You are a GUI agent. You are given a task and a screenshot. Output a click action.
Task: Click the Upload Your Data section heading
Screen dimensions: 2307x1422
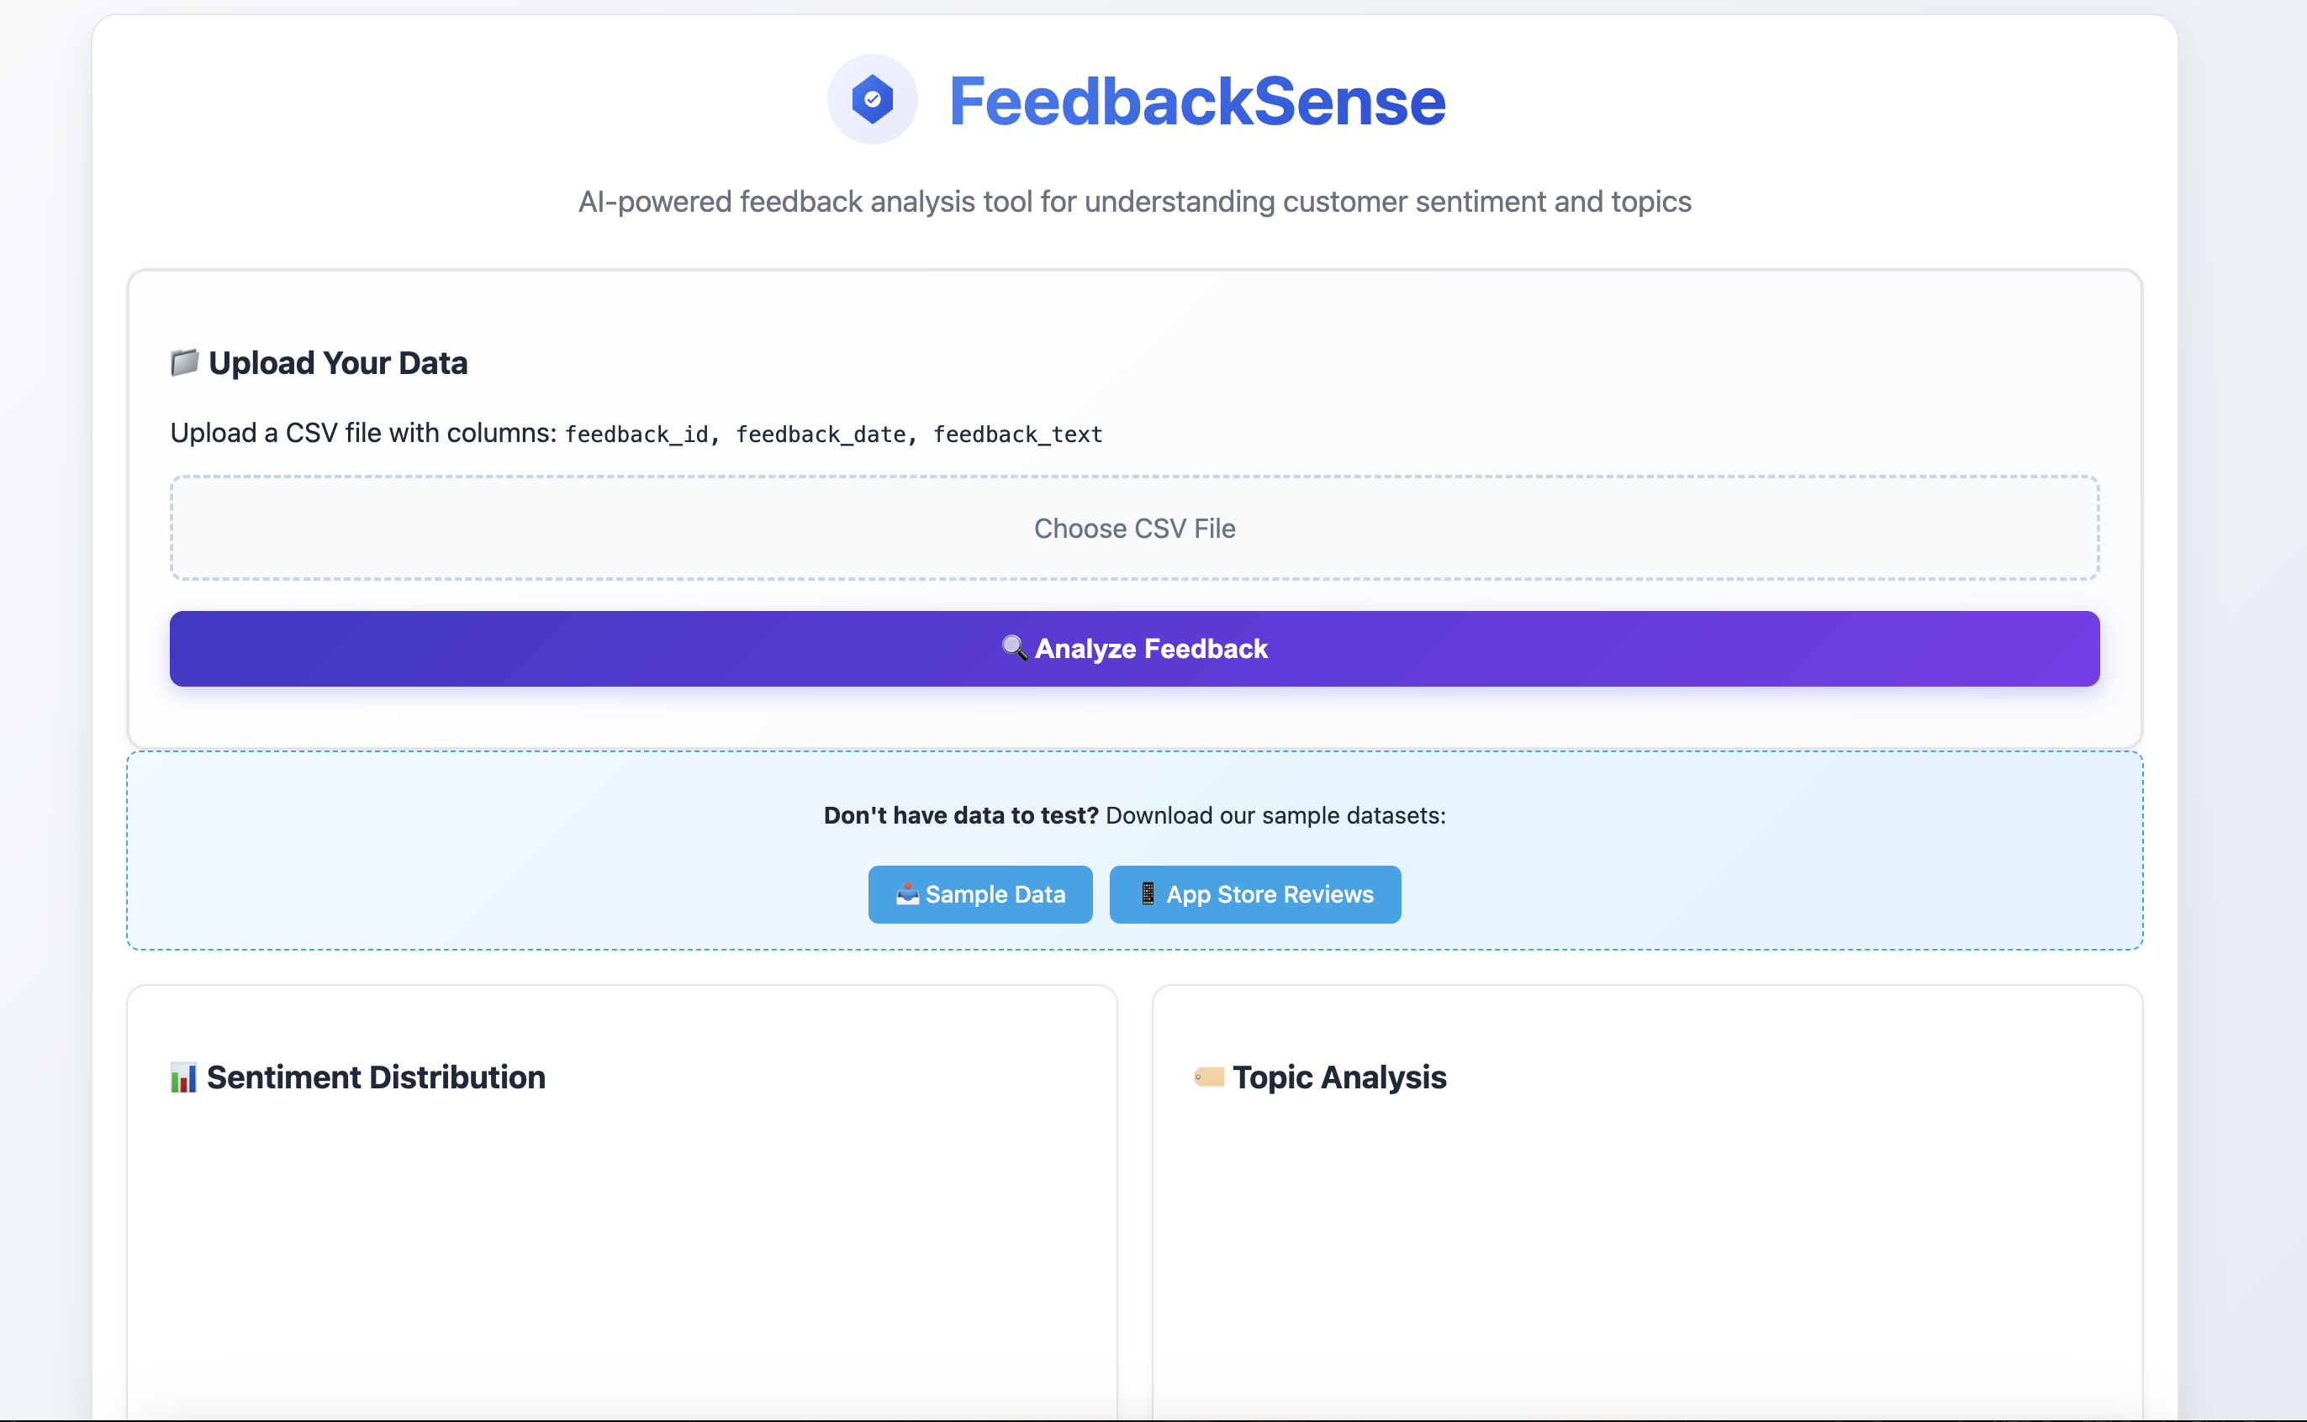coord(339,362)
